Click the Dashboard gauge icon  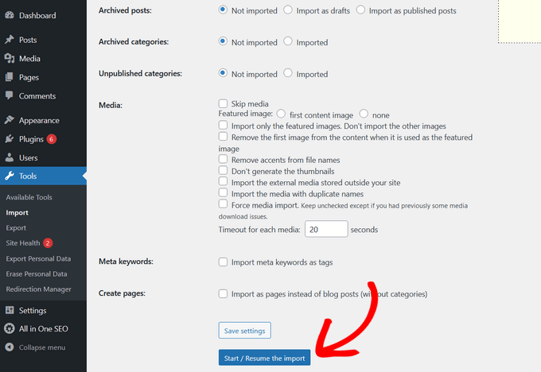click(x=10, y=15)
